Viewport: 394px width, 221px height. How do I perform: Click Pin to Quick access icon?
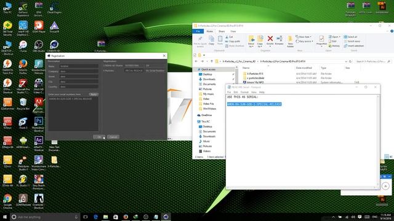point(200,41)
